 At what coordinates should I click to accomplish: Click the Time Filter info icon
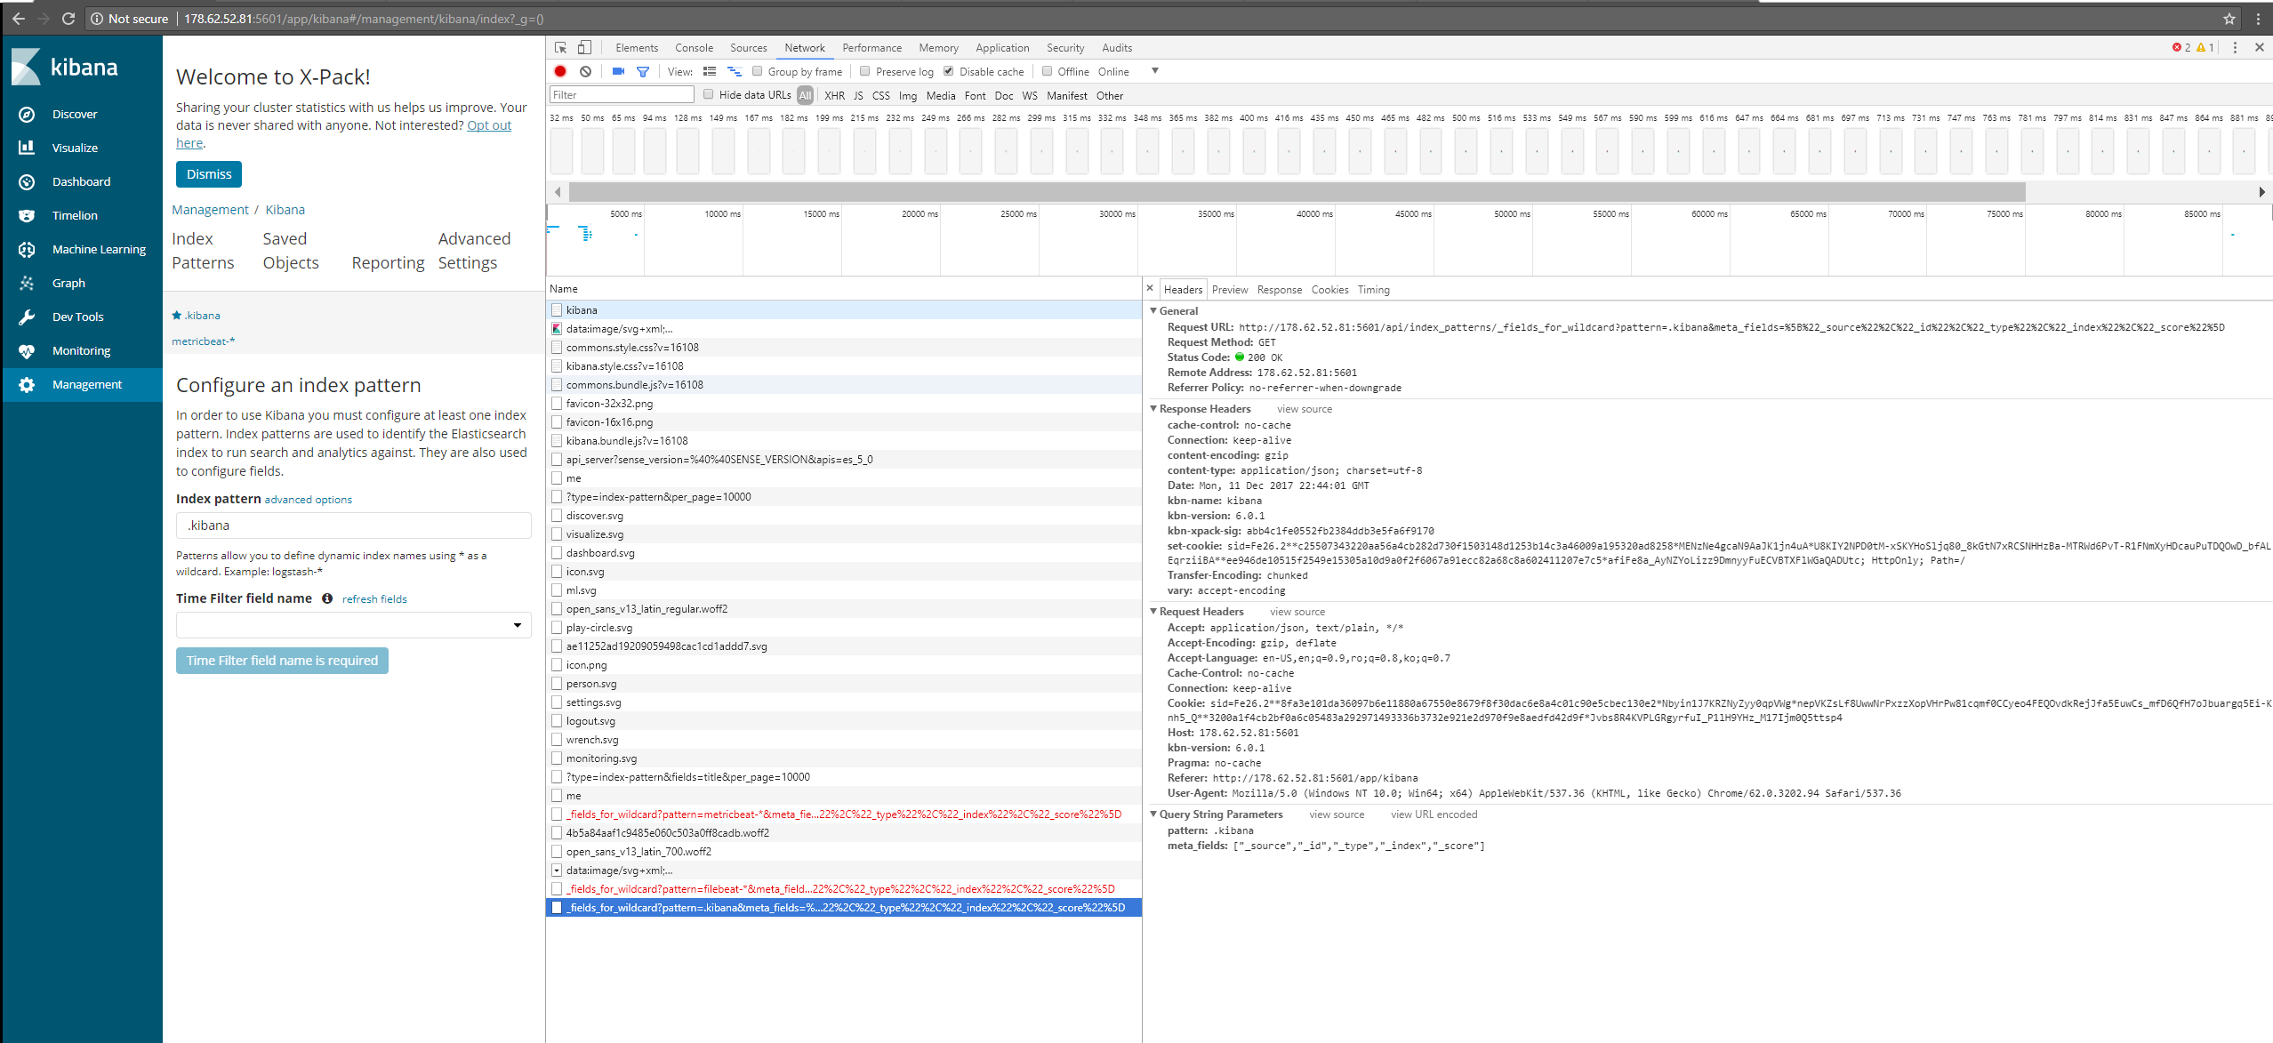pyautogui.click(x=327, y=599)
